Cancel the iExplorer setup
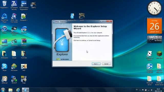The image size is (164, 92). pyautogui.click(x=106, y=64)
